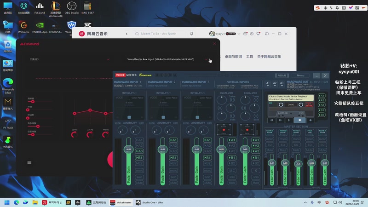Toggle B1 bus on Voicemeeter VAIO strip
The width and height of the screenshot is (368, 207).
click(232, 157)
